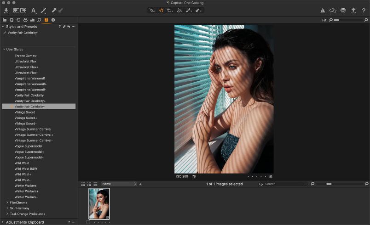Click the Import images icon
Image resolution: width=370 pixels, height=225 pixels.
pyautogui.click(x=6, y=11)
